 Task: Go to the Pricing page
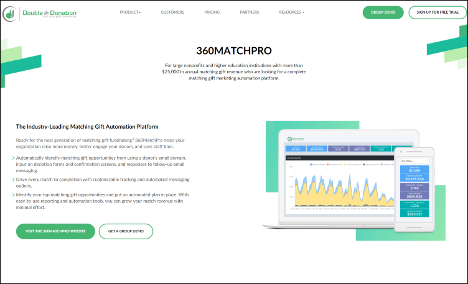(212, 12)
